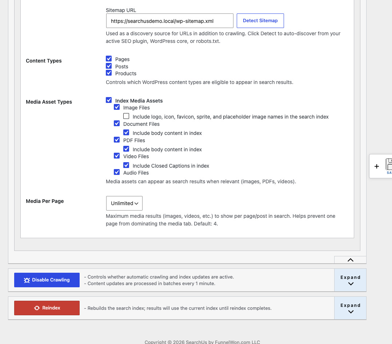
Task: Click the plus icon on the side panel
Action: click(376, 167)
